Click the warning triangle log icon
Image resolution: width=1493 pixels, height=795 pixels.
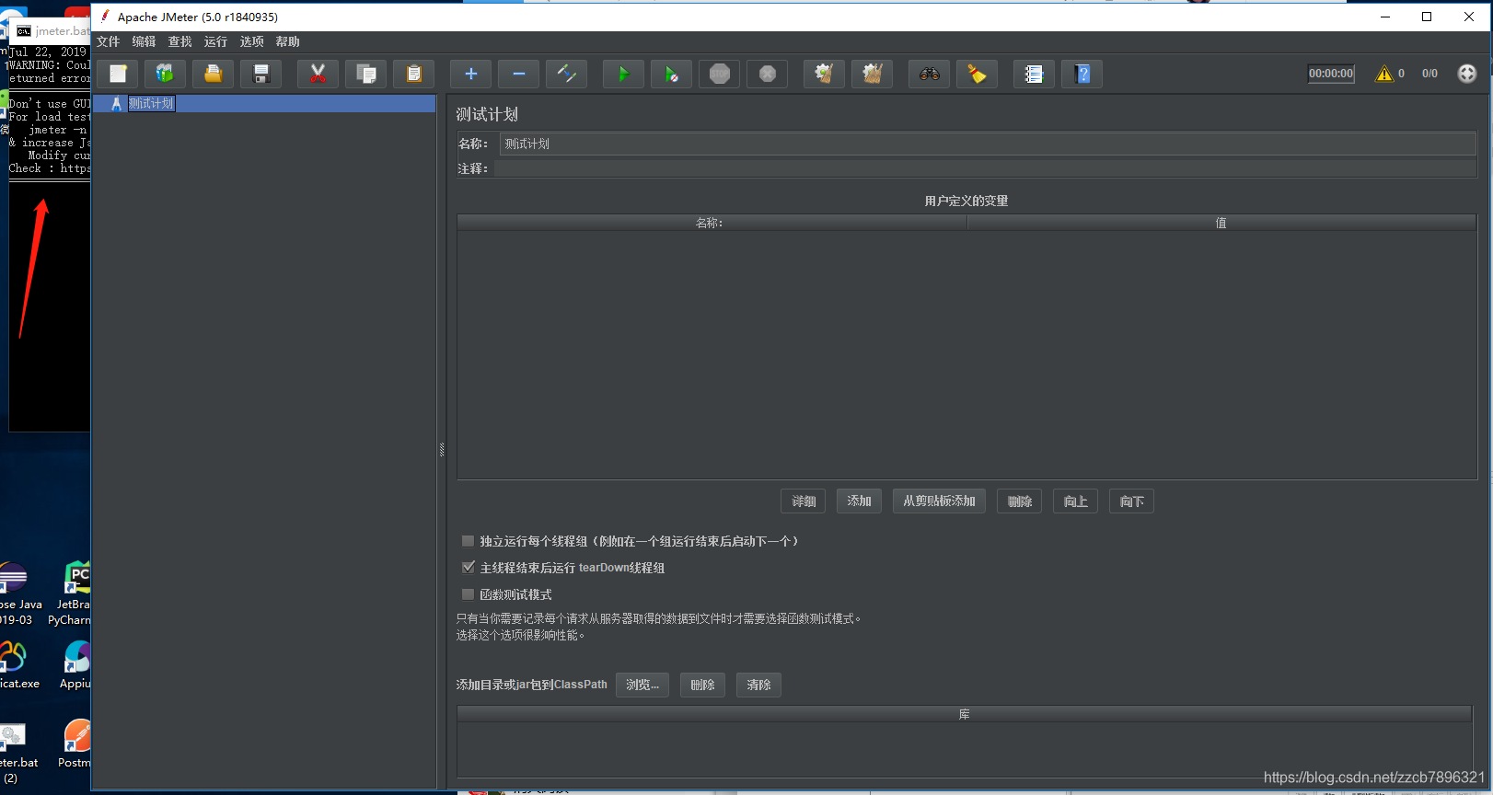[1383, 74]
